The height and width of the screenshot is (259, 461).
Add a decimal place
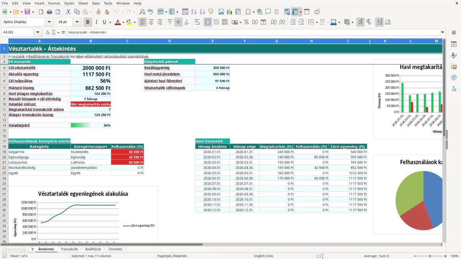click(x=274, y=22)
